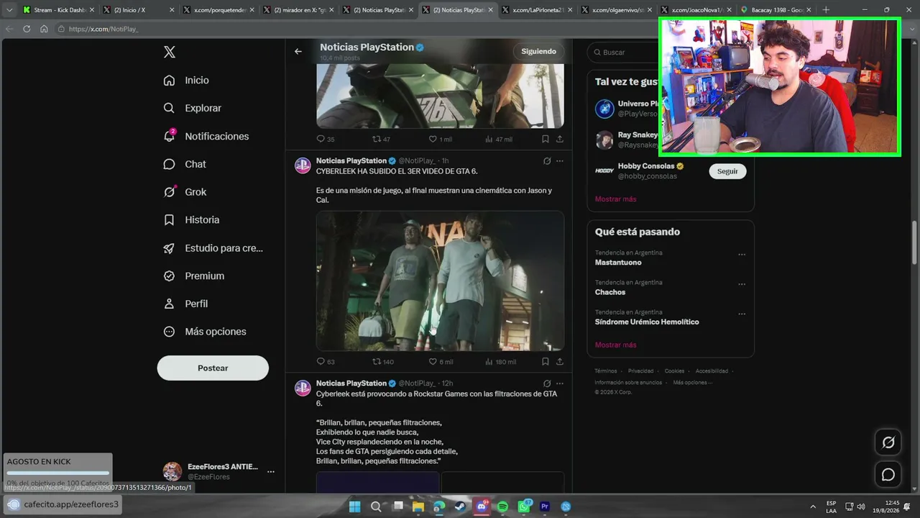Screen dimensions: 920x518
Task: Bookmark the post with 47 mil views
Action: click(x=545, y=139)
